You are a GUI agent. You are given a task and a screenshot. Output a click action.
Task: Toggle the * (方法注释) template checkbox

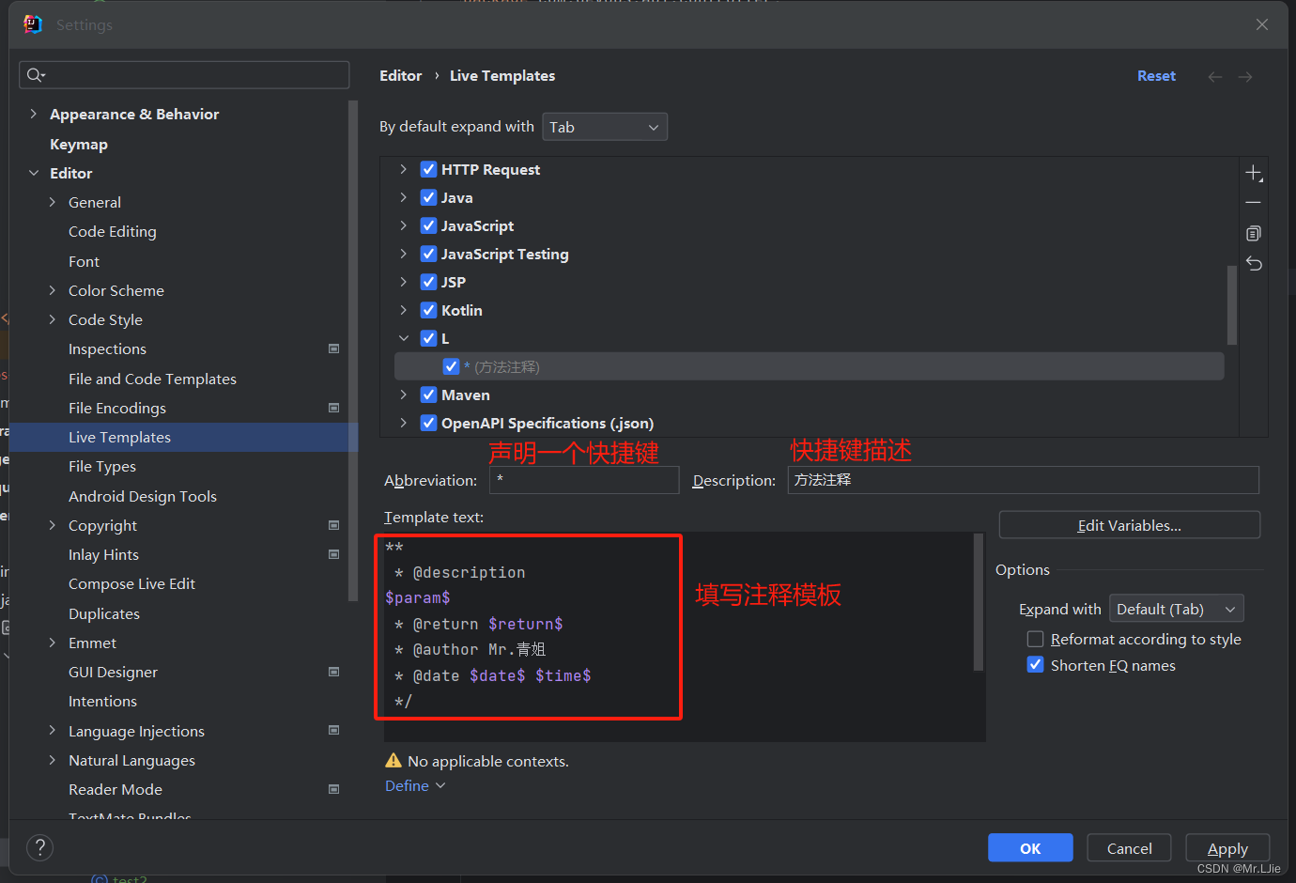(451, 366)
